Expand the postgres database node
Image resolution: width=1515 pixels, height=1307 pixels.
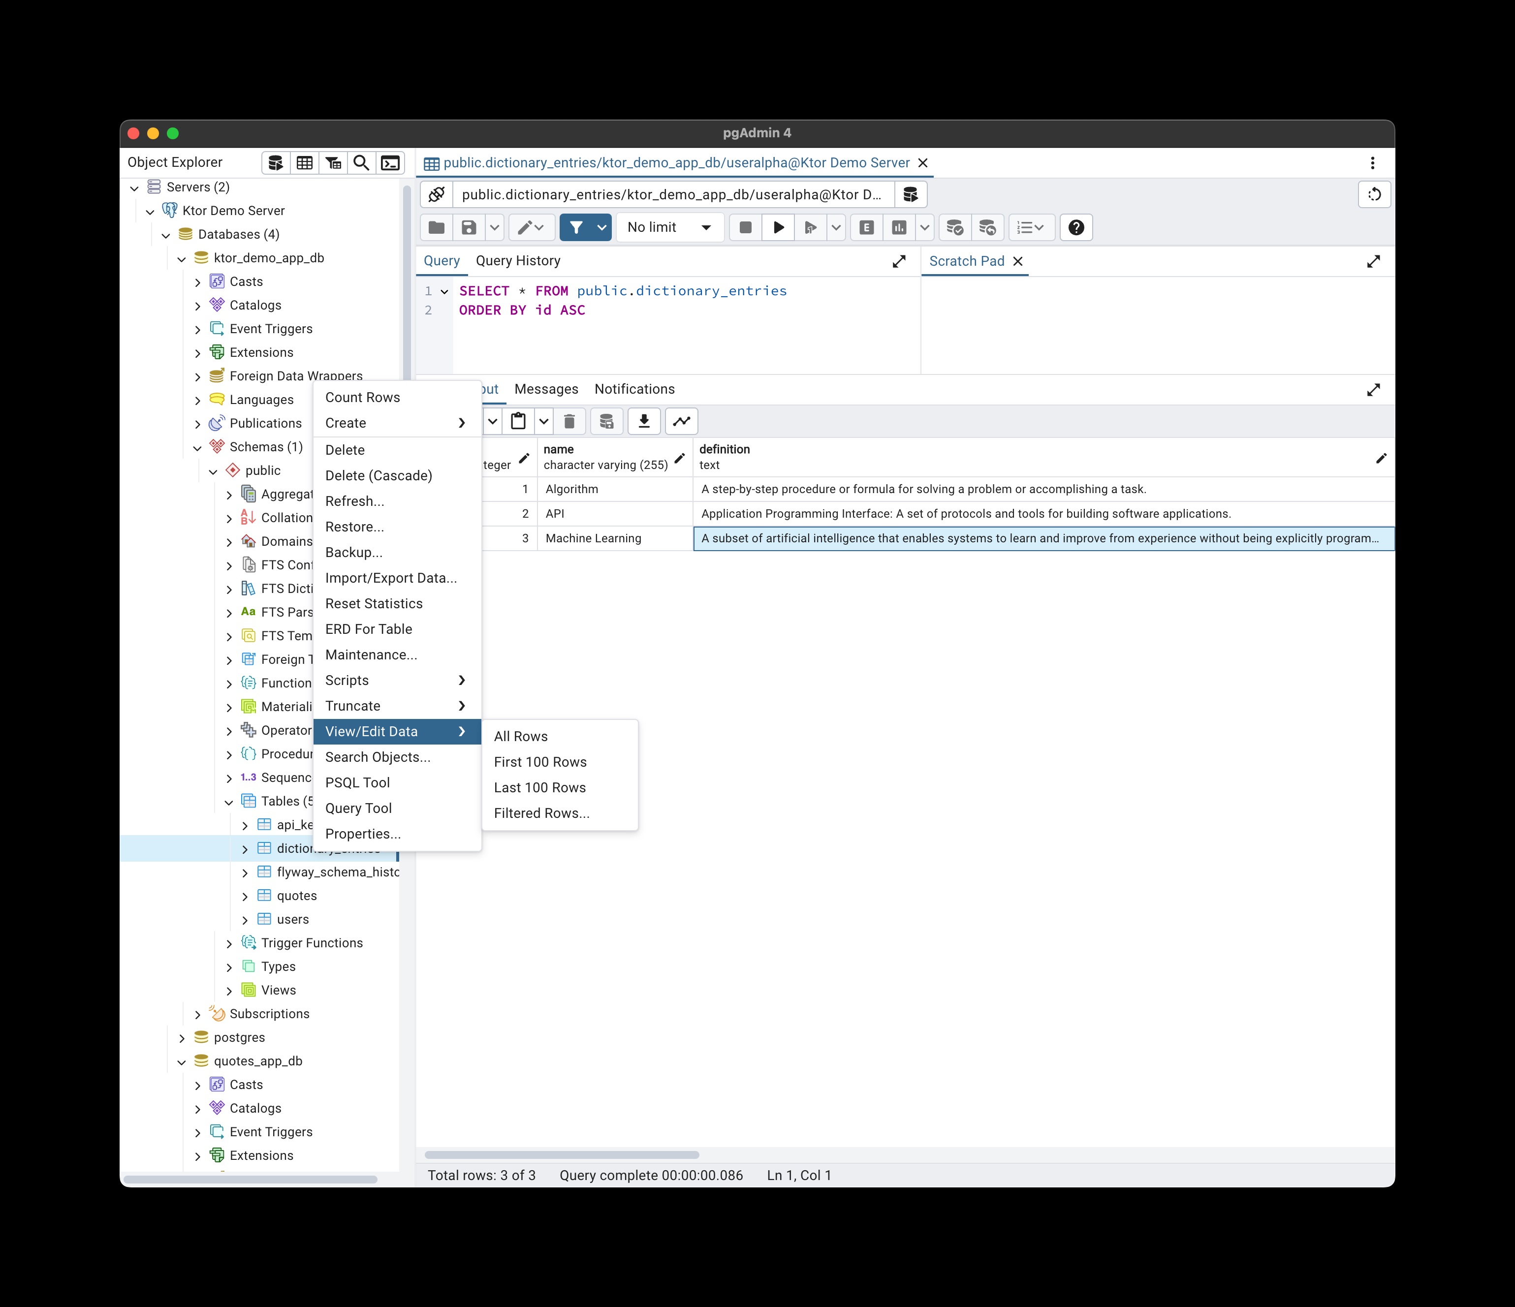click(x=182, y=1038)
